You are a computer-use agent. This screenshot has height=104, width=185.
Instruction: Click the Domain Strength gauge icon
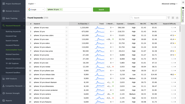[4, 93]
